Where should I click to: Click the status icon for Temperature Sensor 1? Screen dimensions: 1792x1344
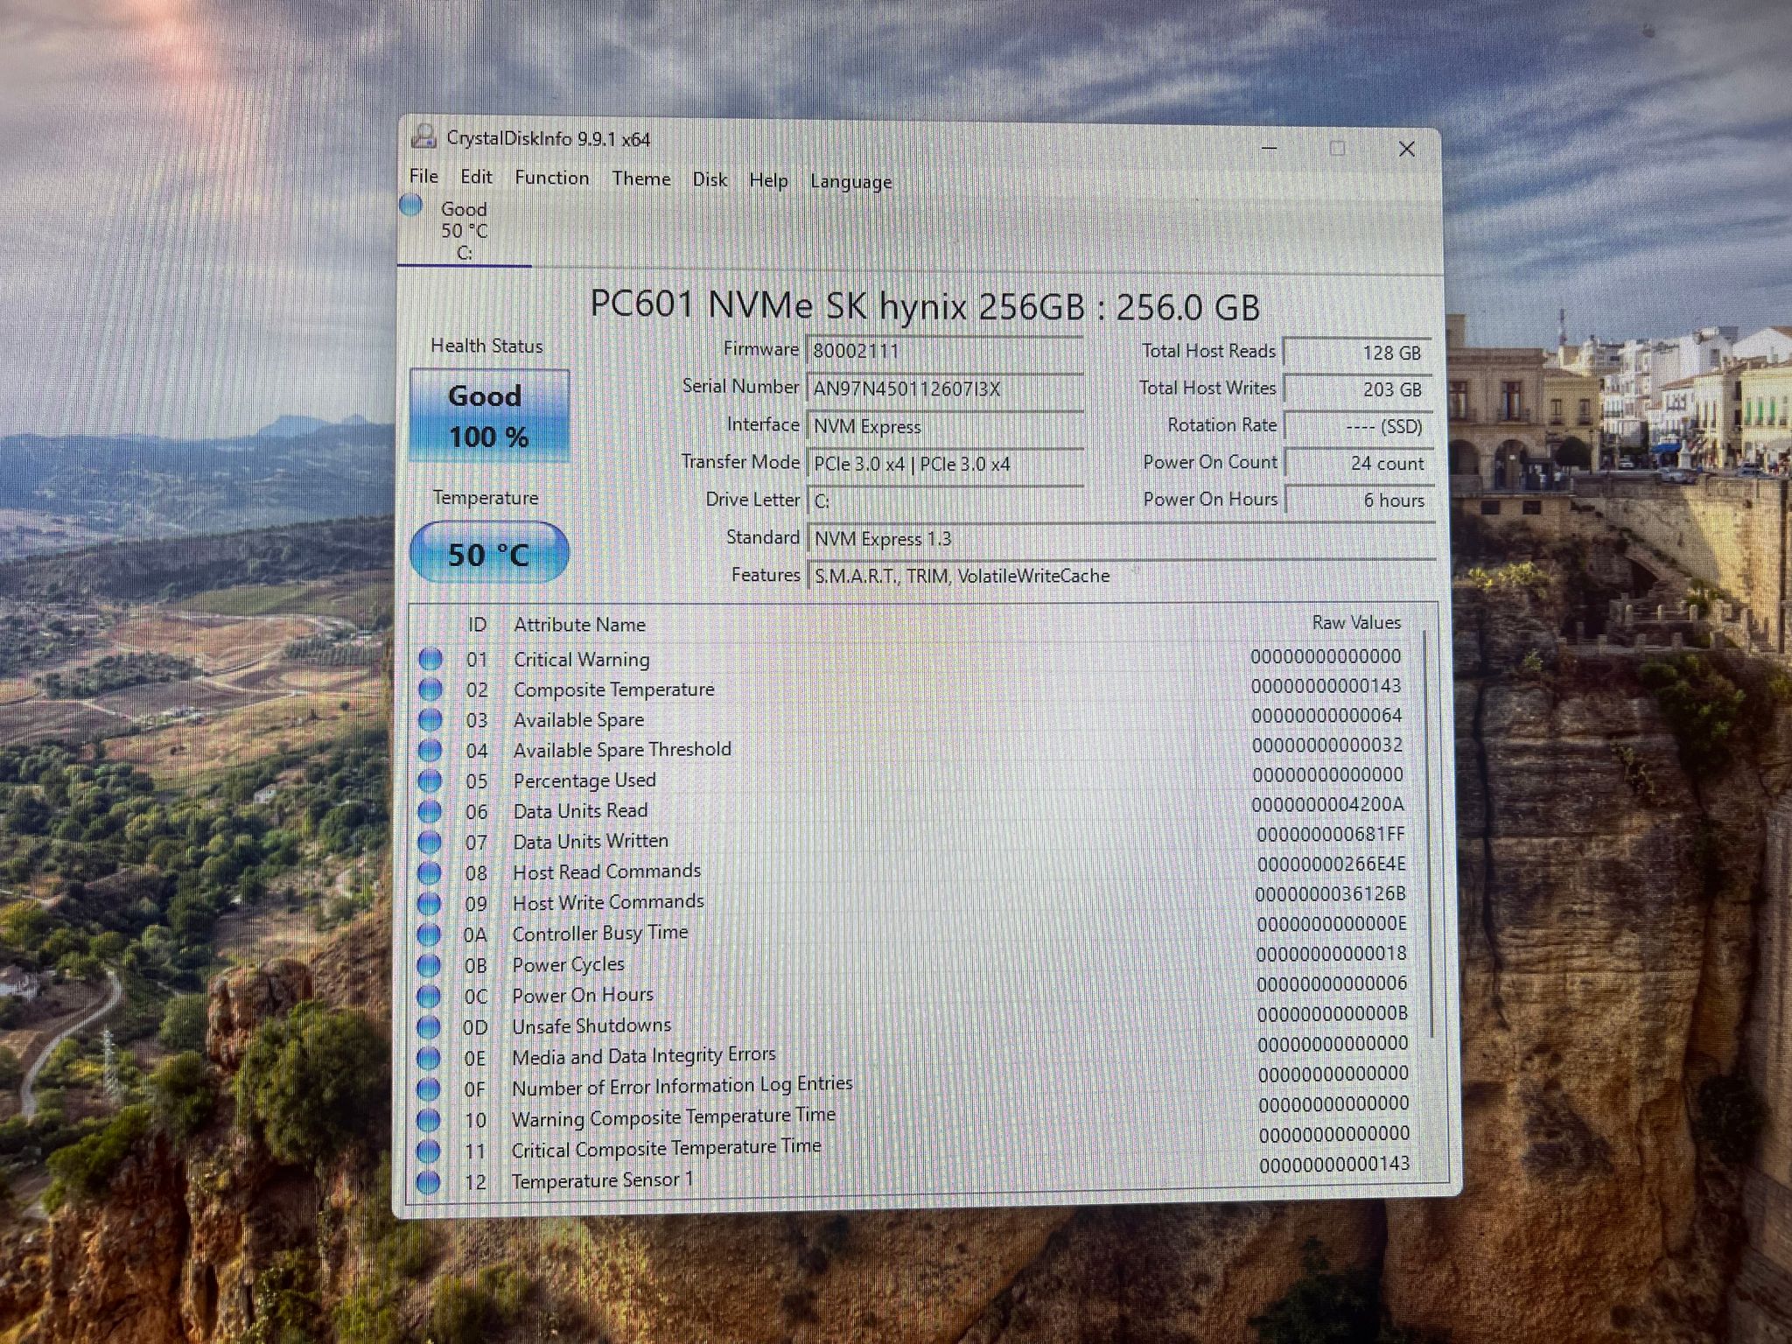428,1182
